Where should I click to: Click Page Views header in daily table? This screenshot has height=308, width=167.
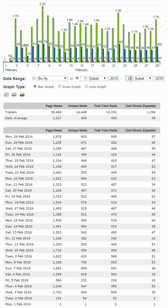[54, 130]
